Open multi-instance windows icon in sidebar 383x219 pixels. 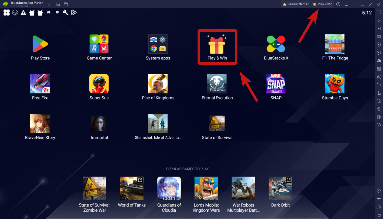coord(379,93)
